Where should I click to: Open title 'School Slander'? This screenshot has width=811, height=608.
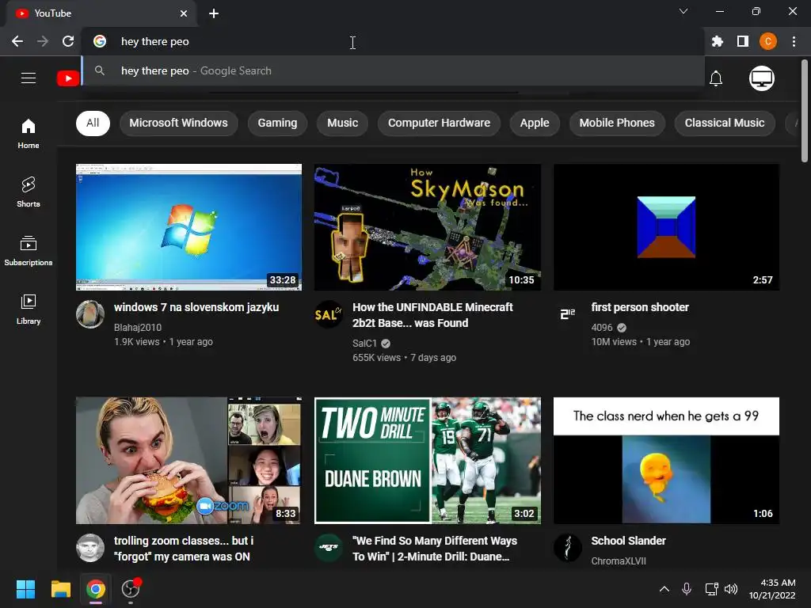point(628,541)
